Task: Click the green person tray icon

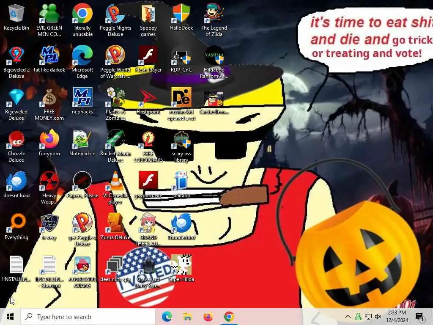Action: (x=358, y=317)
